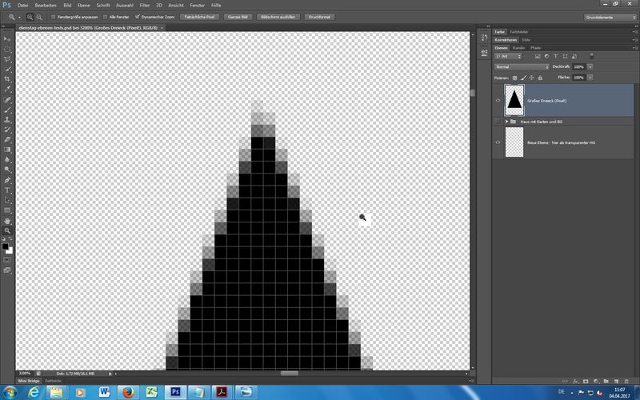The width and height of the screenshot is (640, 400).
Task: Select the Hand tool
Action: click(8, 221)
